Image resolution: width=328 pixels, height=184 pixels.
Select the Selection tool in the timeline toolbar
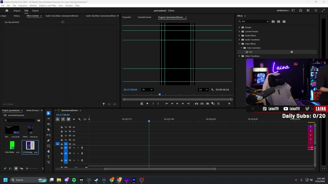click(x=48, y=113)
